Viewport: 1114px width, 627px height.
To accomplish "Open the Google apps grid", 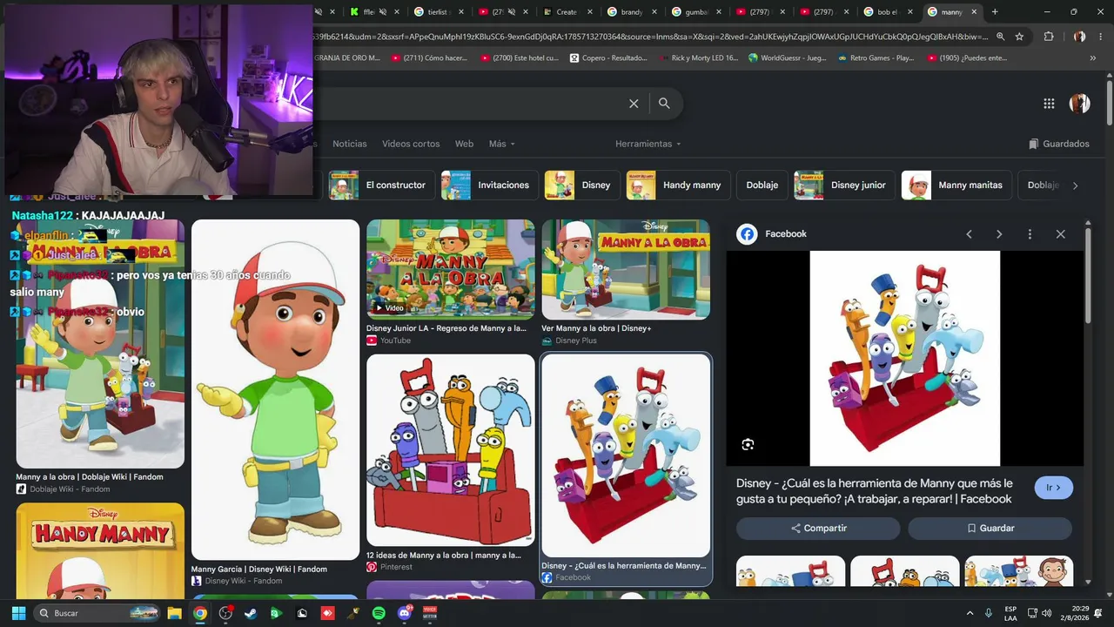I will 1049,104.
